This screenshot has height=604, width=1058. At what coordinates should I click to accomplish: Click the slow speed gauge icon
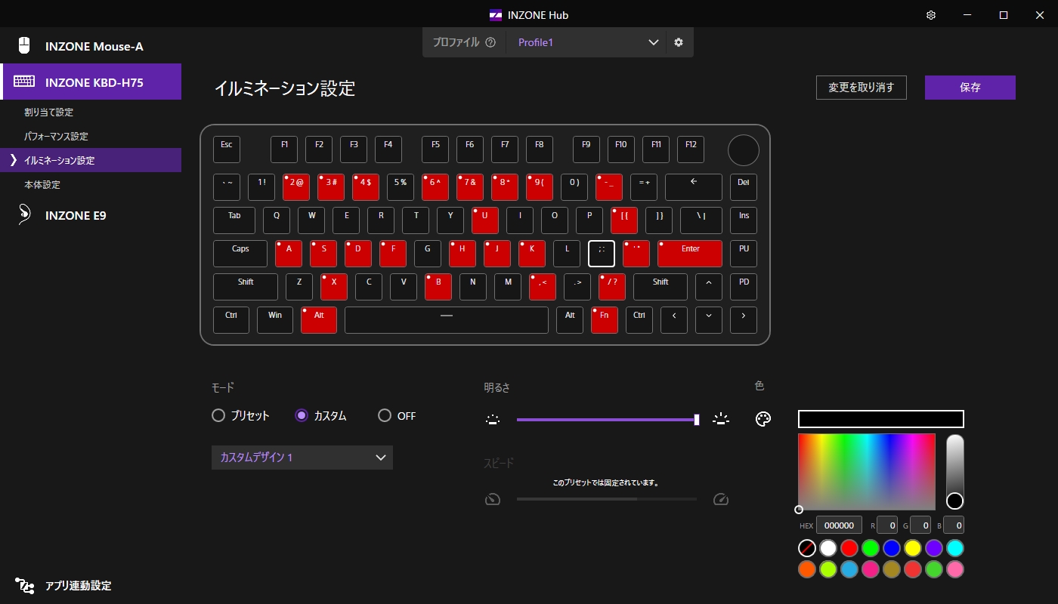coord(493,499)
